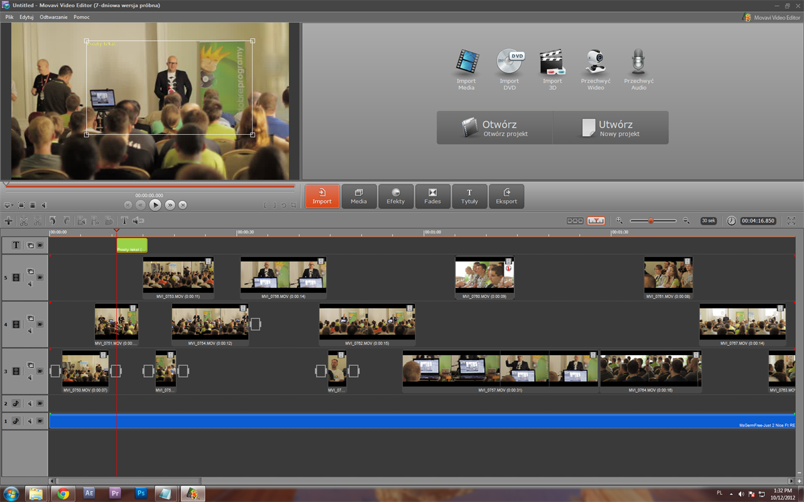Open the Edytuj menu
This screenshot has width=804, height=502.
coord(26,17)
